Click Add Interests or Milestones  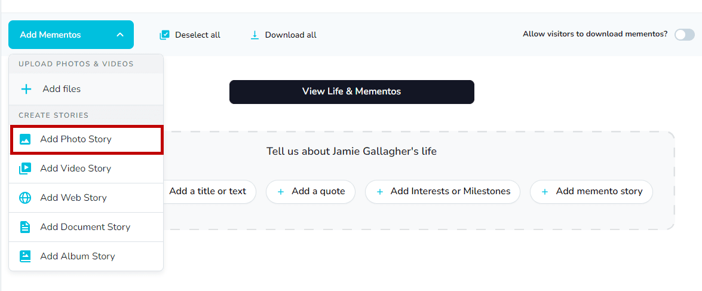(x=443, y=192)
